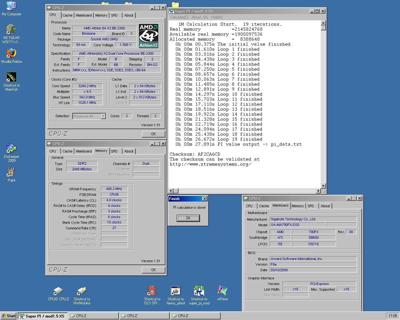Open the About tab in the Mainboard window
400x320 pixels.
click(x=325, y=206)
